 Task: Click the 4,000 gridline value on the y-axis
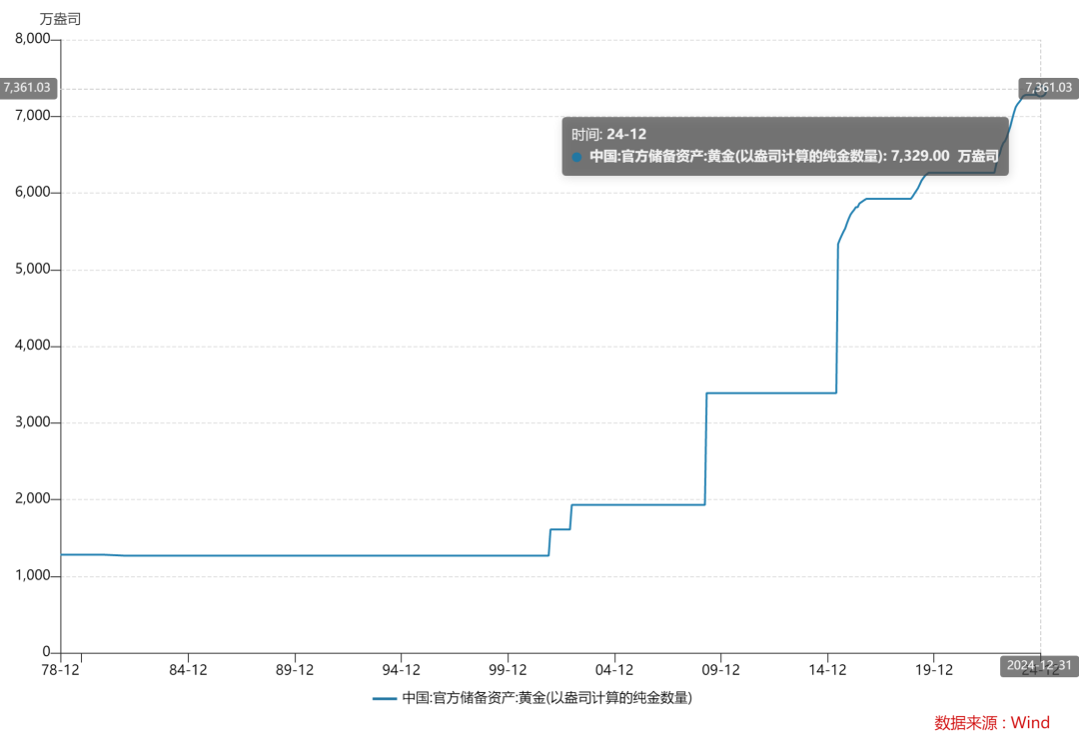tap(31, 344)
